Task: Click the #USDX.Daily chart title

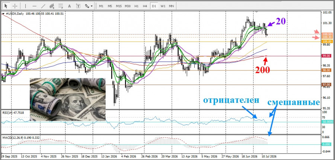Action: click(x=15, y=14)
